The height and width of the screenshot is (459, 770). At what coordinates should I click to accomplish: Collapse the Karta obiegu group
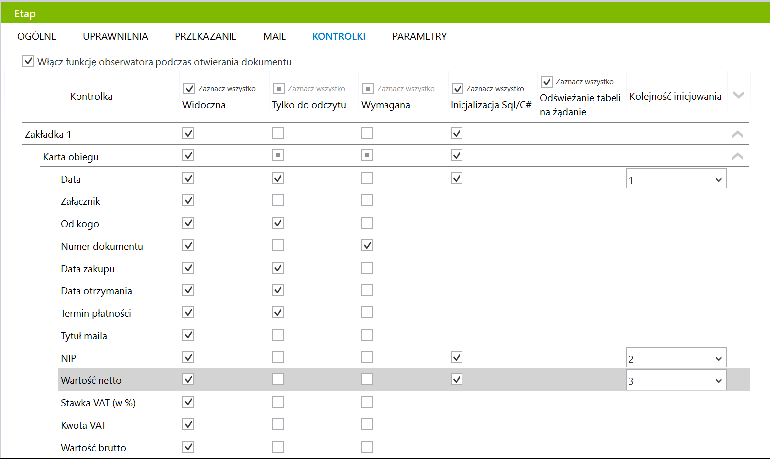(738, 156)
